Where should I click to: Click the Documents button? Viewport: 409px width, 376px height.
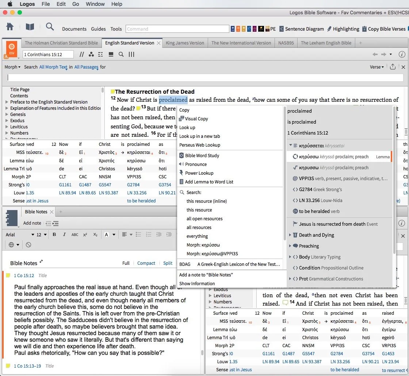coord(74,29)
